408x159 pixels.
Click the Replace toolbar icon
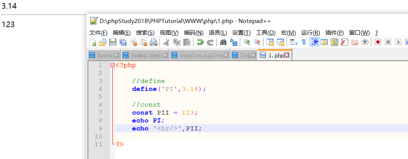click(233, 42)
